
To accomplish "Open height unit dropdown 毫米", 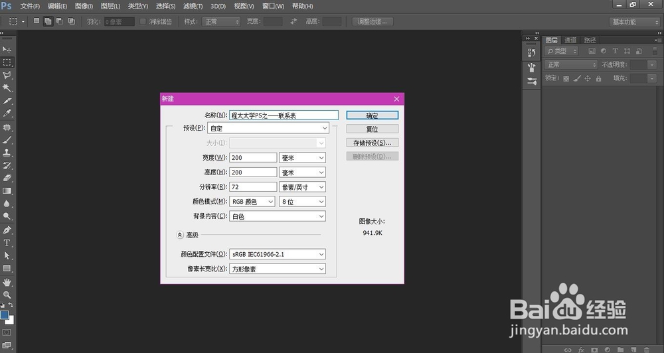I will click(x=302, y=173).
